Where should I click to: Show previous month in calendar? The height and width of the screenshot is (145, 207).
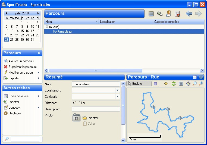tap(6, 13)
